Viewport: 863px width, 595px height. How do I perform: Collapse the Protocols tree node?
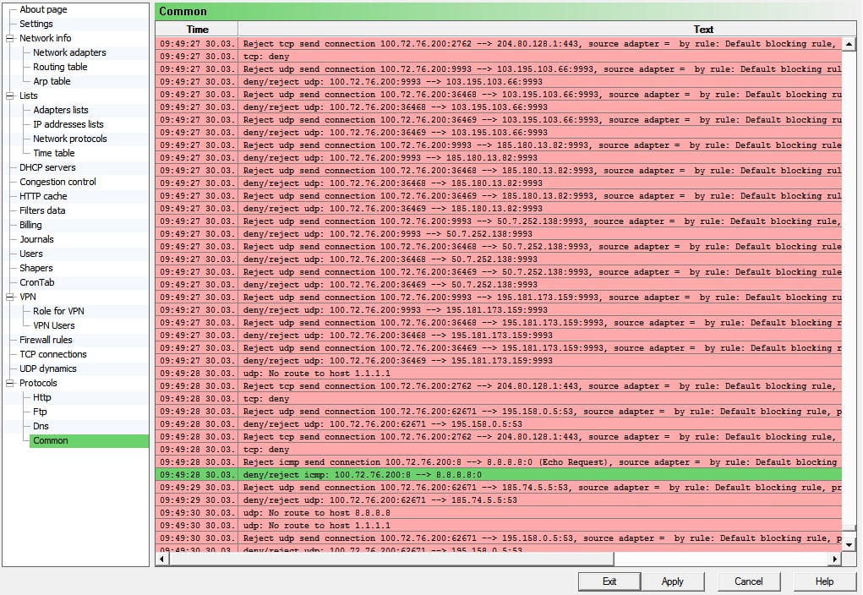pos(10,383)
